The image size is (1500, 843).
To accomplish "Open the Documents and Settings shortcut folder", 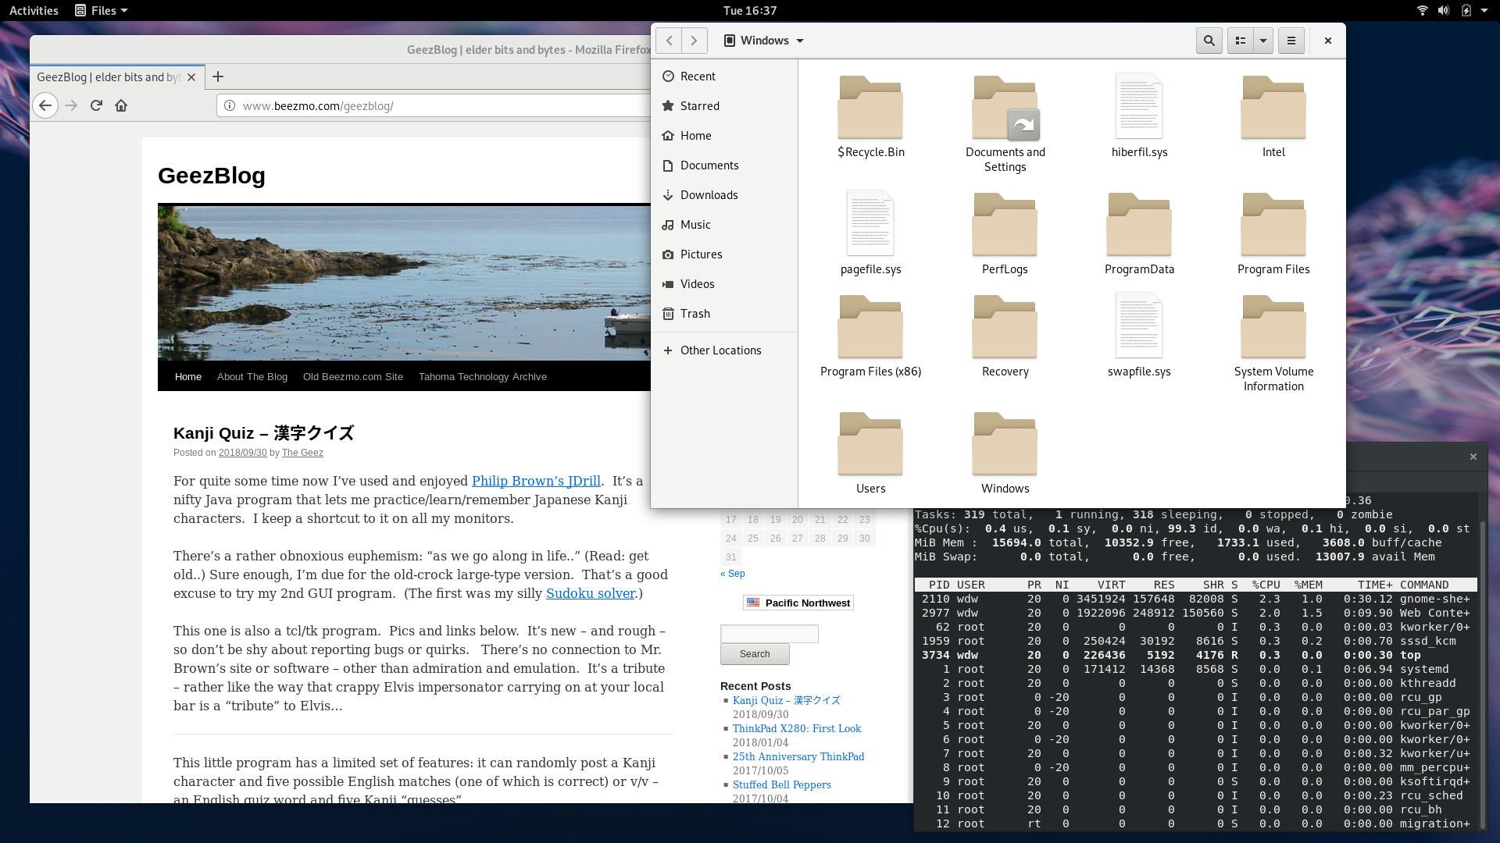I will 1005,123.
